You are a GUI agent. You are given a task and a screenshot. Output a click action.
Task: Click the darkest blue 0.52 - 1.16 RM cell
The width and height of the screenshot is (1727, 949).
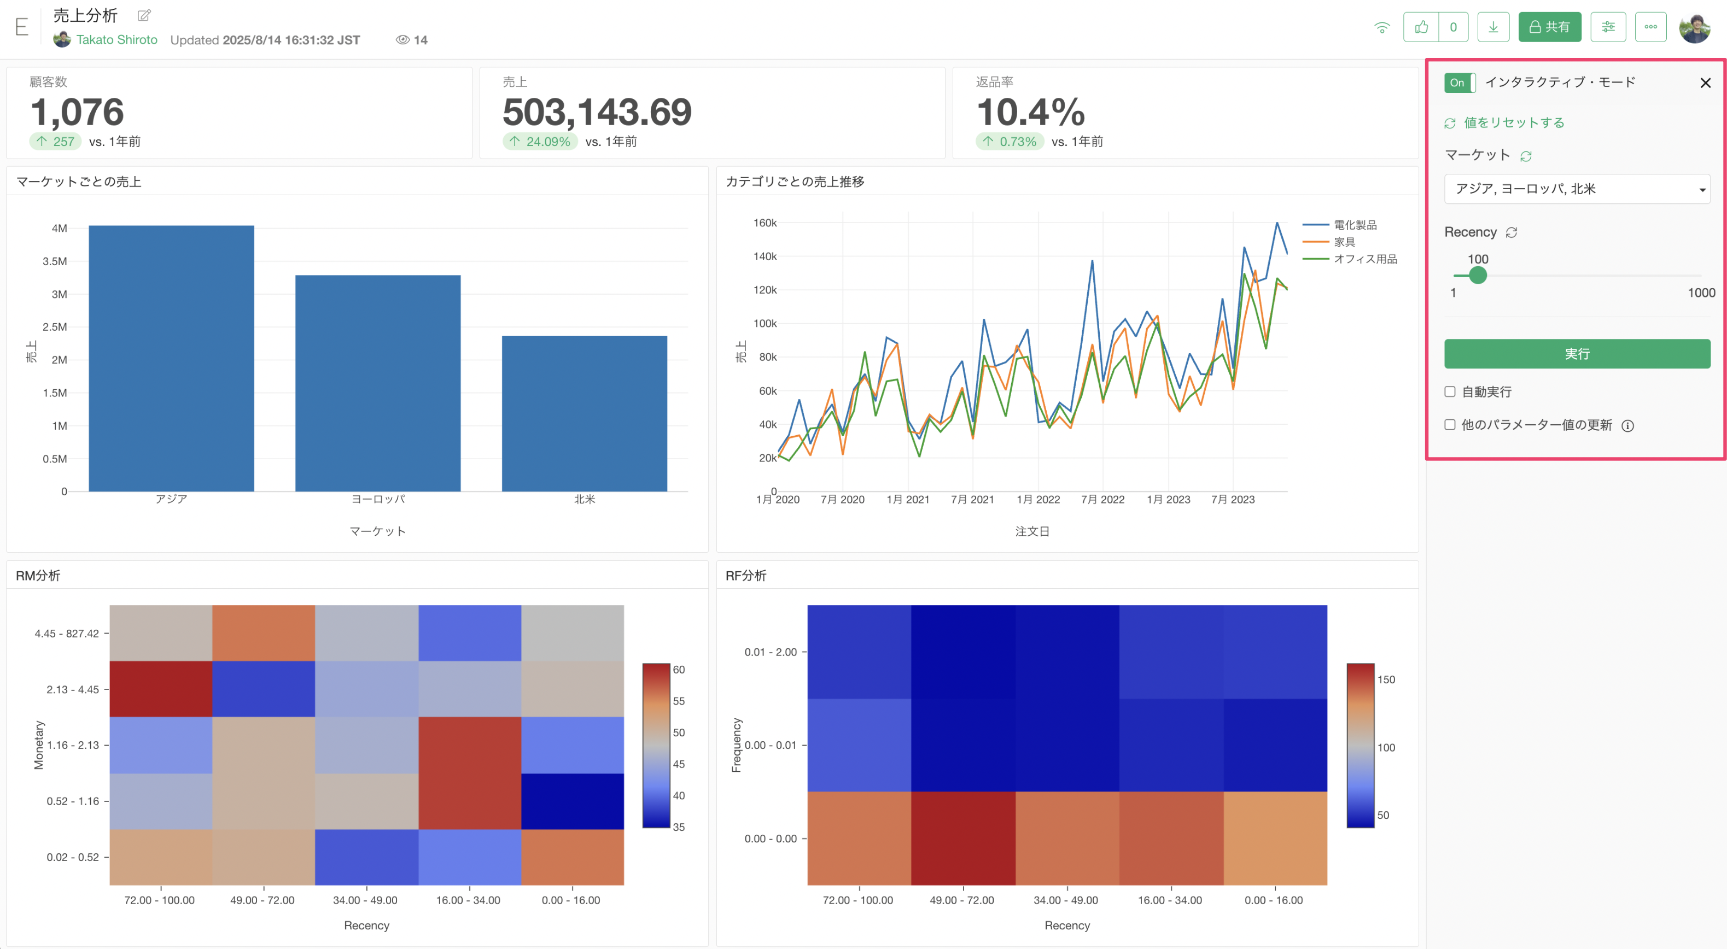coord(573,801)
